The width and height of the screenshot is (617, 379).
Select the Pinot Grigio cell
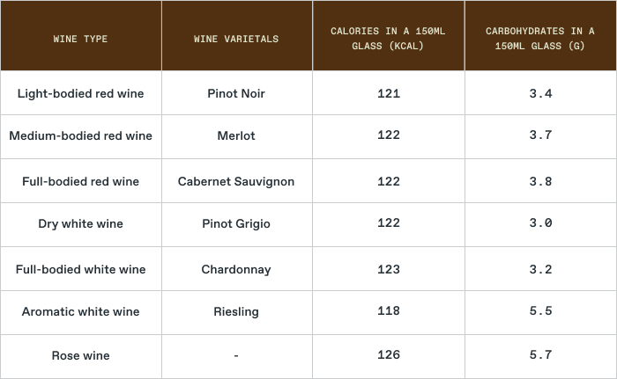236,223
